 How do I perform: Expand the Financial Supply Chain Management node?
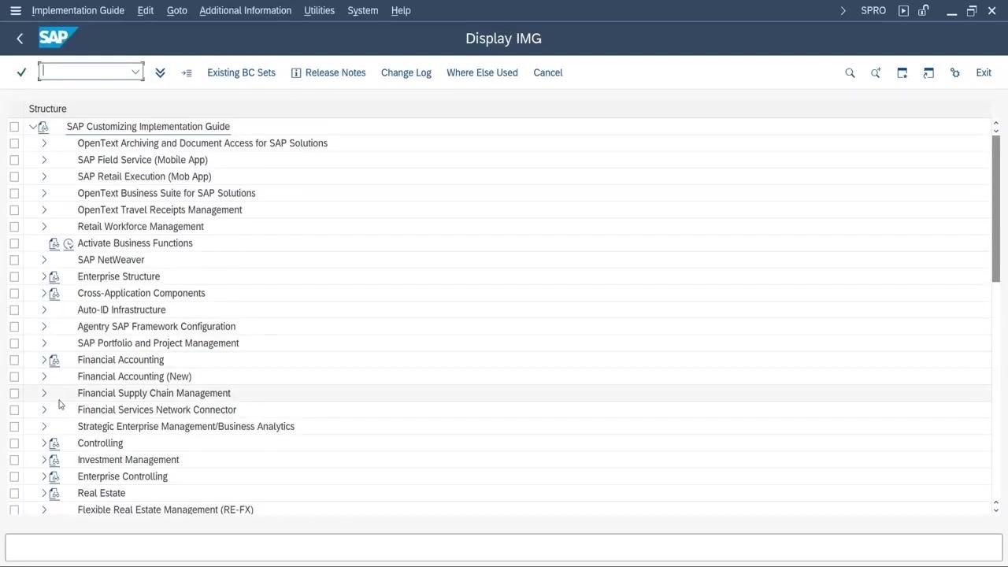pyautogui.click(x=44, y=393)
